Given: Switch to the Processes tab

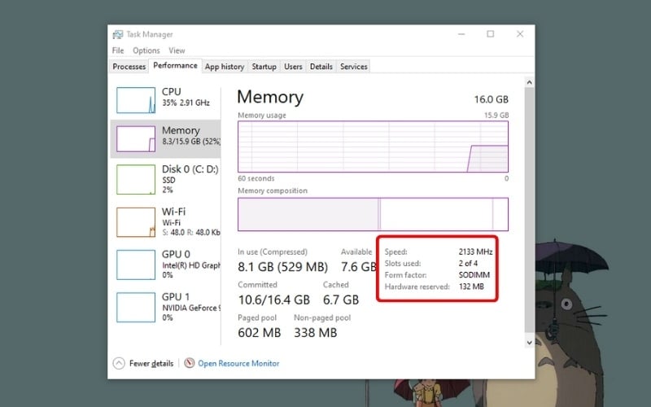Looking at the screenshot, I should [x=129, y=67].
